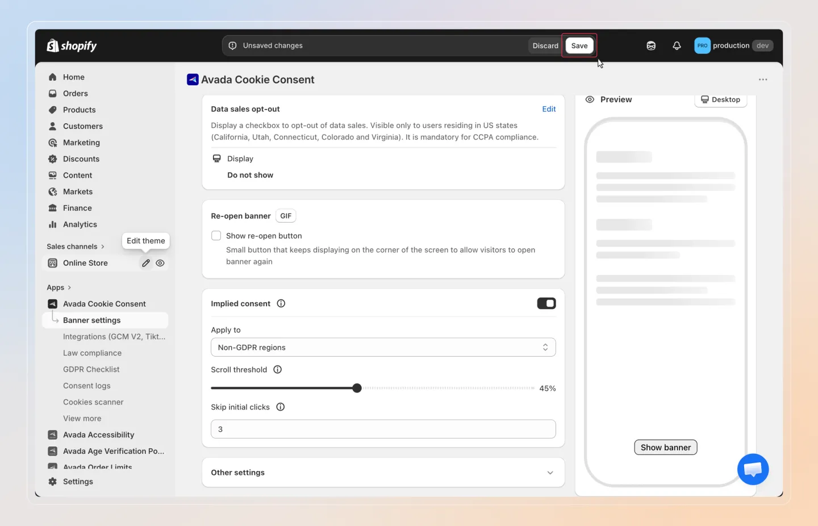
Task: Click View more in the app submenu
Action: (82, 419)
